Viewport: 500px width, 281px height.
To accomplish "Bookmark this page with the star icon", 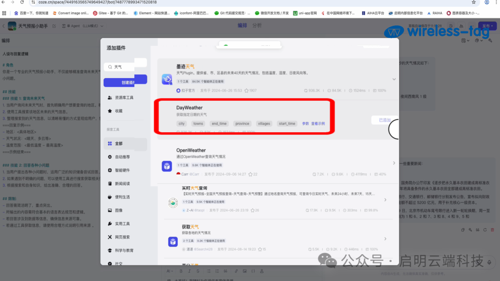I will pos(474,2).
